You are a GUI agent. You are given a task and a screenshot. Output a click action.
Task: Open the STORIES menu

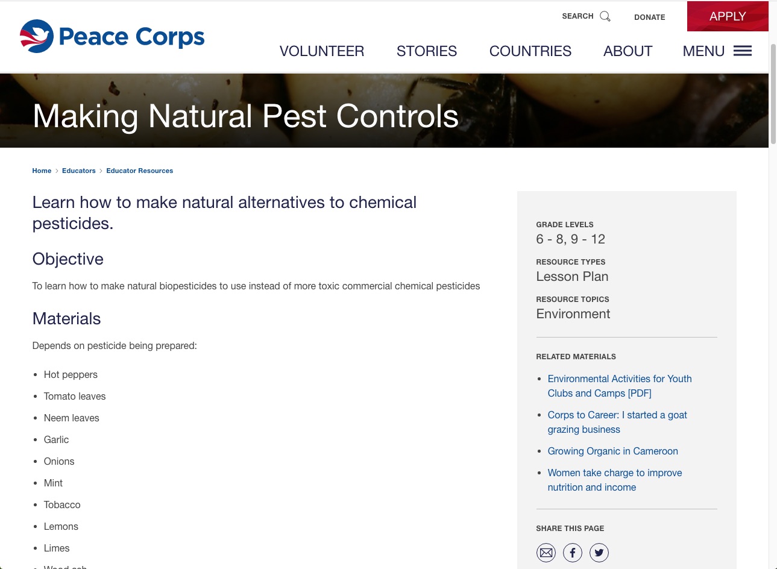[x=427, y=51]
